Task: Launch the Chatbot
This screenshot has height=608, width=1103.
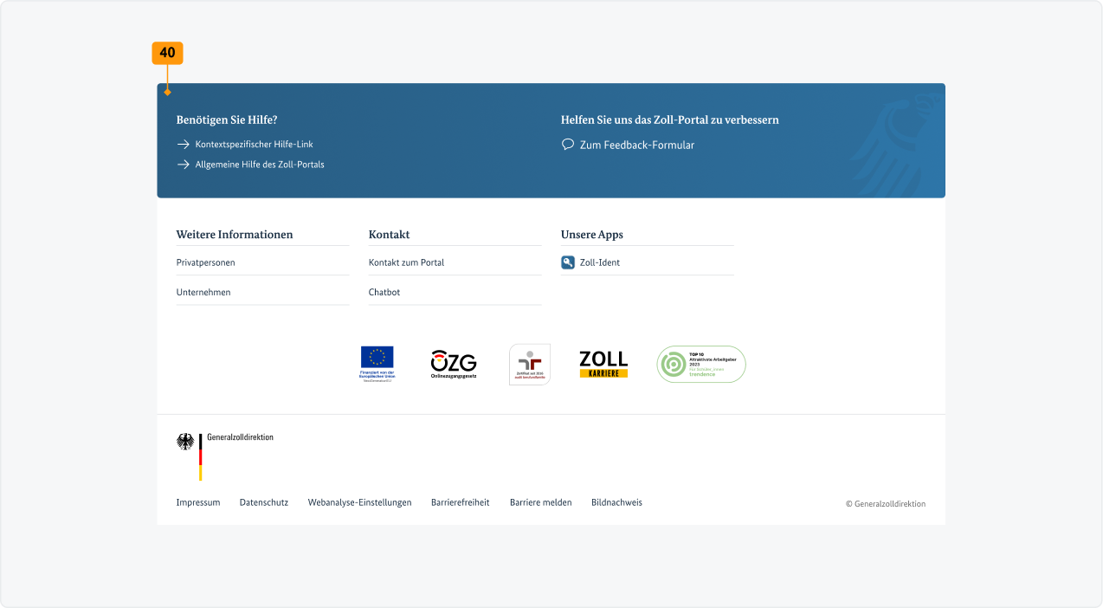Action: (384, 292)
